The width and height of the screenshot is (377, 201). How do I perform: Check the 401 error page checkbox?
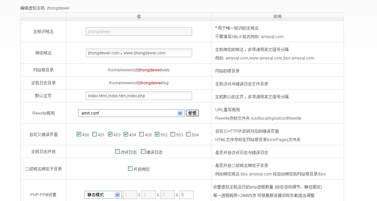click(x=94, y=134)
